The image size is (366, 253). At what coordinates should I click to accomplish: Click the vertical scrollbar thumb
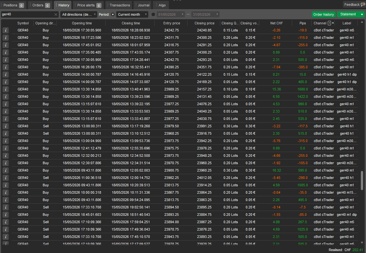pos(362,181)
